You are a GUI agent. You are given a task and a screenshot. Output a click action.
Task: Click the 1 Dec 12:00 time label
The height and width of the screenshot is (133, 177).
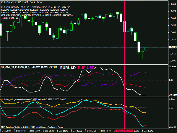77,131
